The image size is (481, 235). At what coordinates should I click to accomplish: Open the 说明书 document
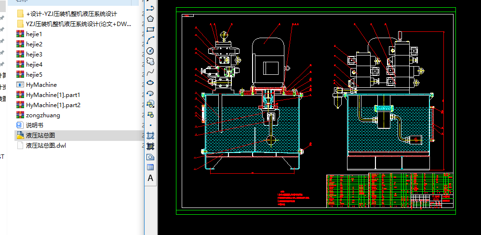pos(35,125)
